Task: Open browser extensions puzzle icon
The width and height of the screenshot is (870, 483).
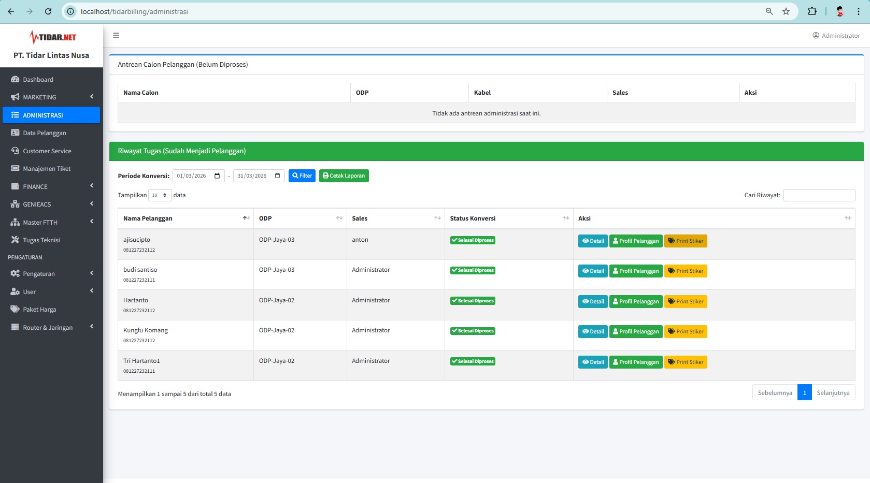Action: (812, 11)
